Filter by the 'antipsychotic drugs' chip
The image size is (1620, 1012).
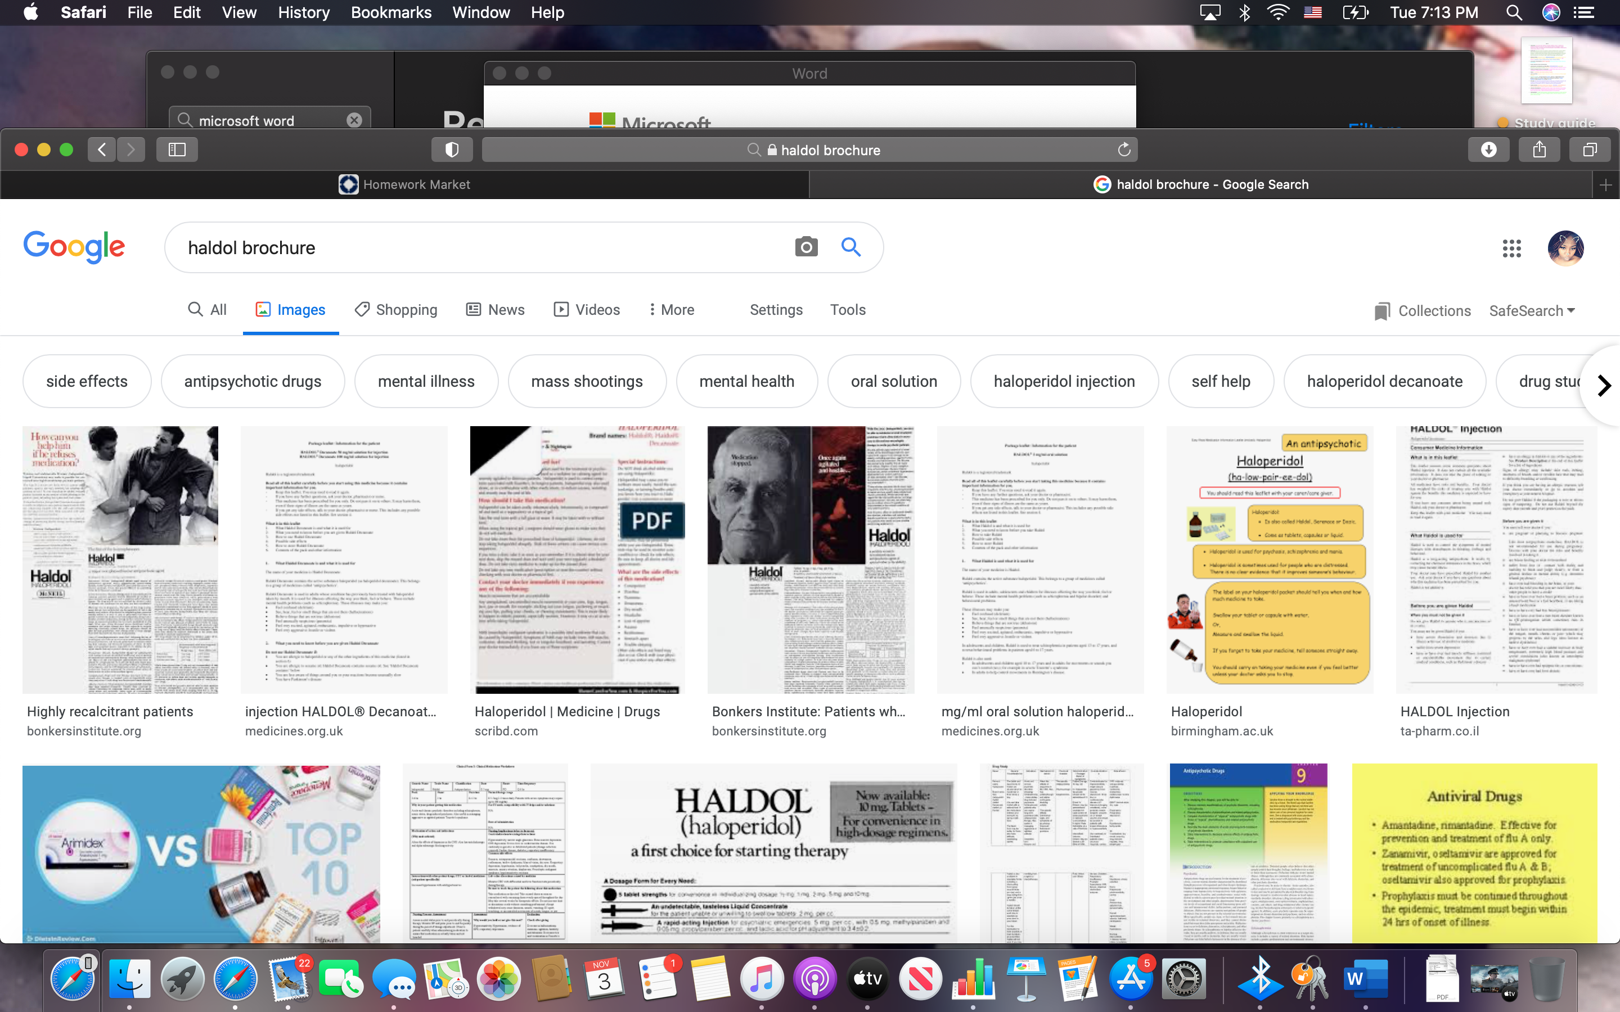[x=253, y=382]
